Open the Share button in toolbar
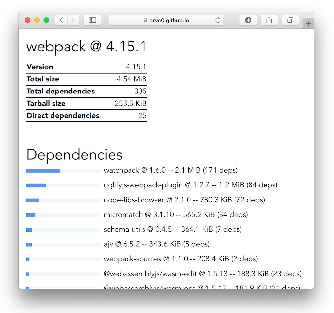This screenshot has height=313, width=334. click(x=269, y=20)
